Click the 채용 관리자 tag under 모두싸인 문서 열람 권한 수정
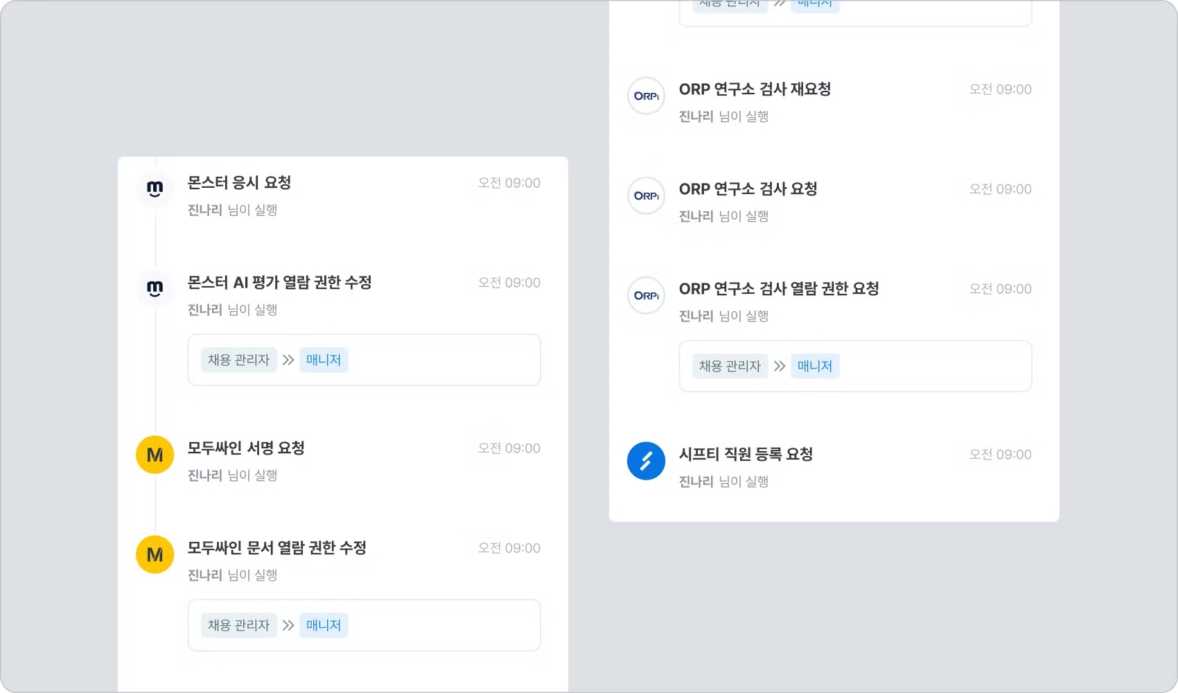This screenshot has width=1178, height=693. pos(238,625)
